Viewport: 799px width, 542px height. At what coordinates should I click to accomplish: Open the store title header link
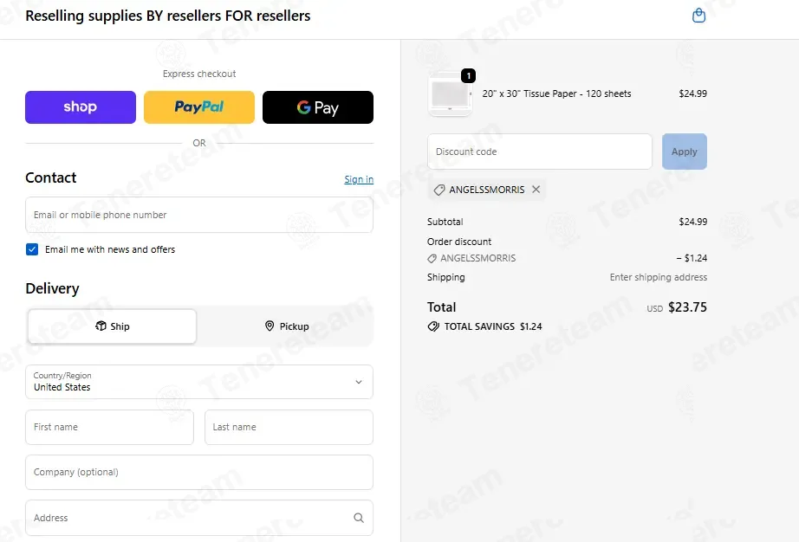(167, 16)
